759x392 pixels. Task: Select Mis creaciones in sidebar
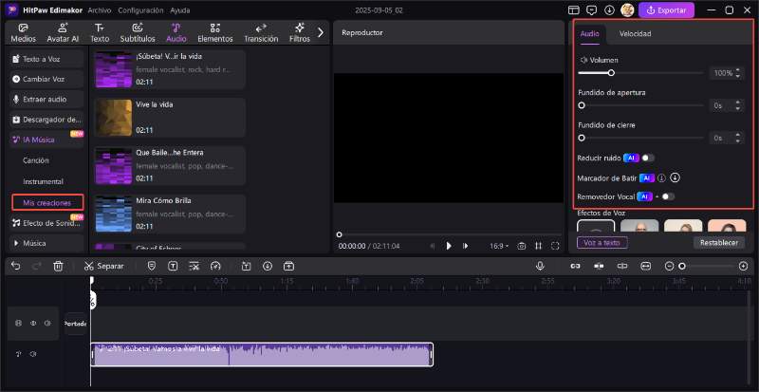click(47, 202)
